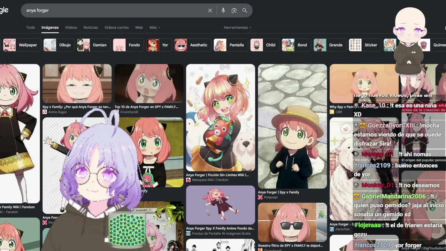Open 'Anya Forger | Ficción Sin Límites Wiki' link
Viewport: 446px width, 251px height.
click(217, 175)
